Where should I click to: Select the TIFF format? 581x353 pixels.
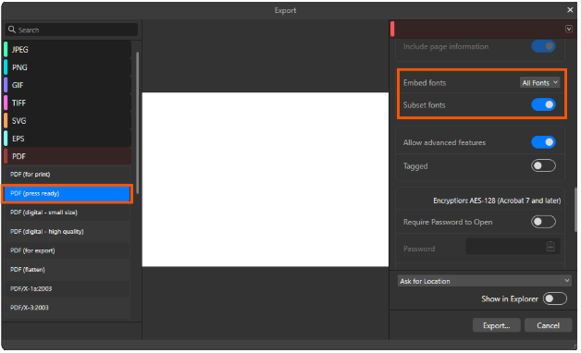coord(68,103)
